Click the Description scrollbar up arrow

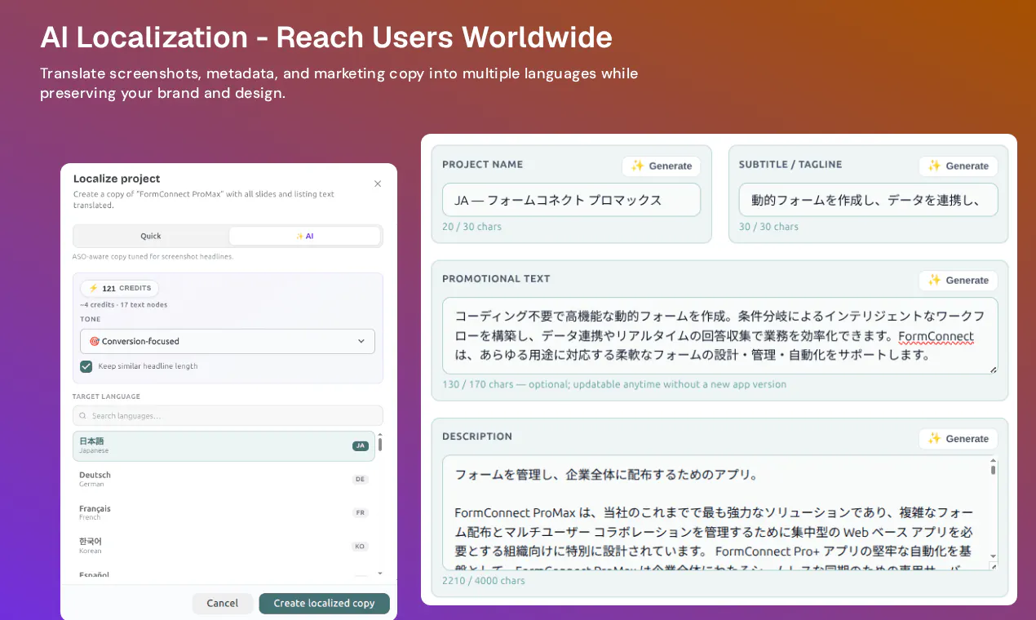(993, 462)
